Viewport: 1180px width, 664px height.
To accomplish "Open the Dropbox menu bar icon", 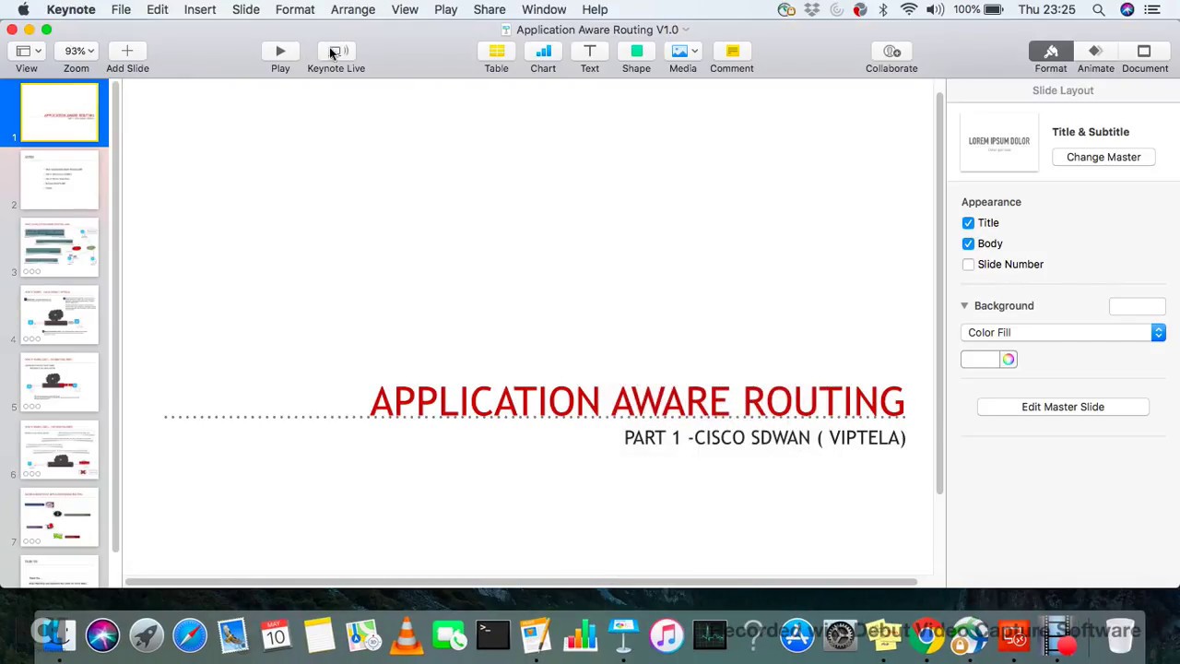I will click(x=811, y=9).
